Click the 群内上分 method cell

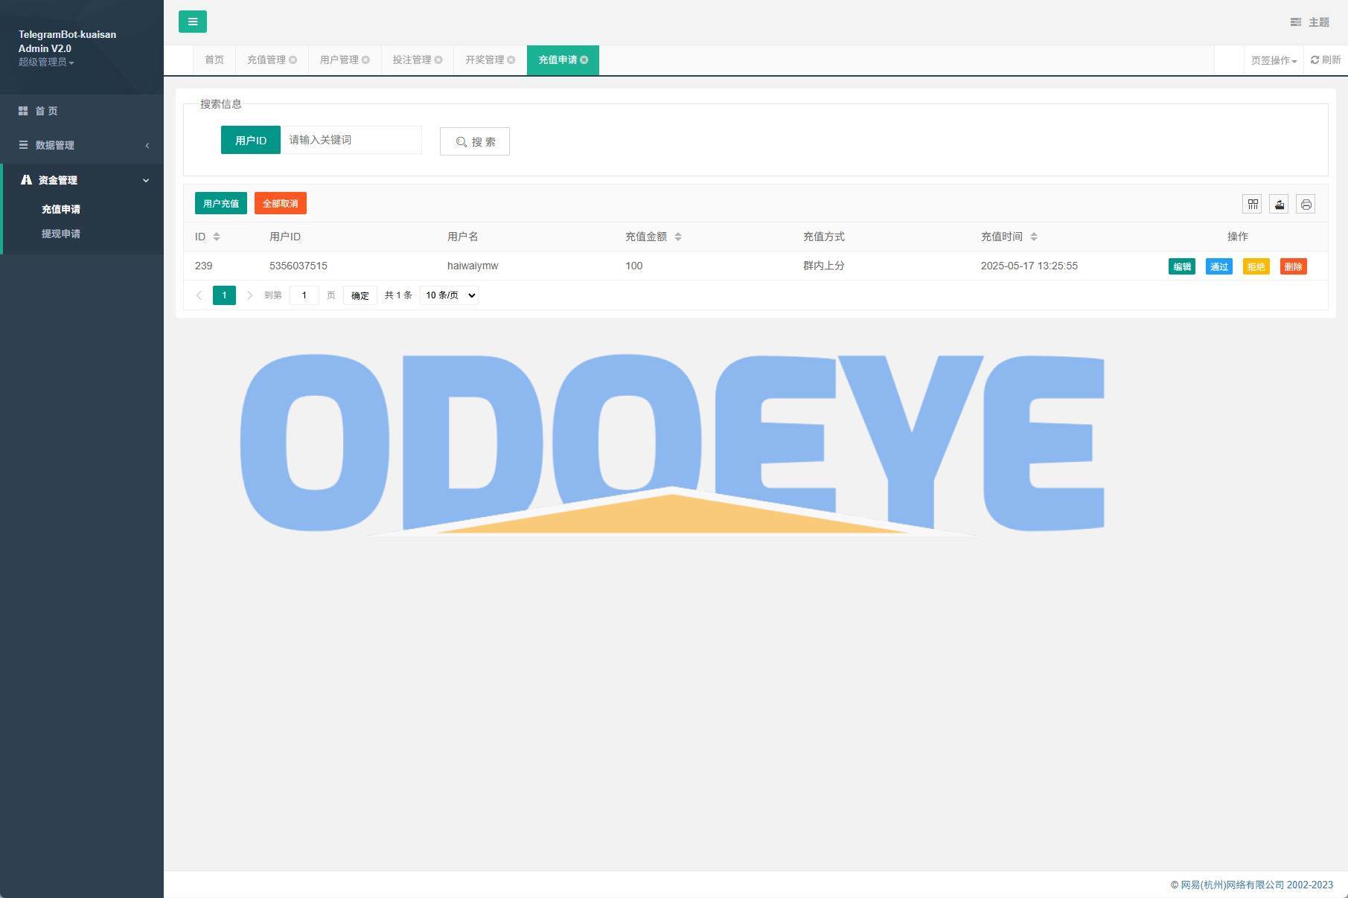point(824,266)
